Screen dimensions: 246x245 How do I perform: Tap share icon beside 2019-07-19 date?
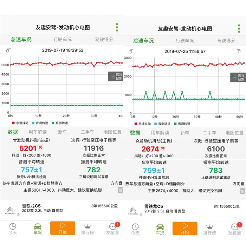point(8,50)
